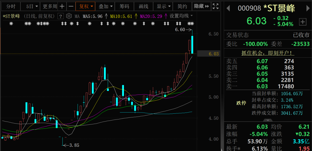Expand the 叠加 overlay dropdown
The height and width of the screenshot is (151, 312).
105,6
